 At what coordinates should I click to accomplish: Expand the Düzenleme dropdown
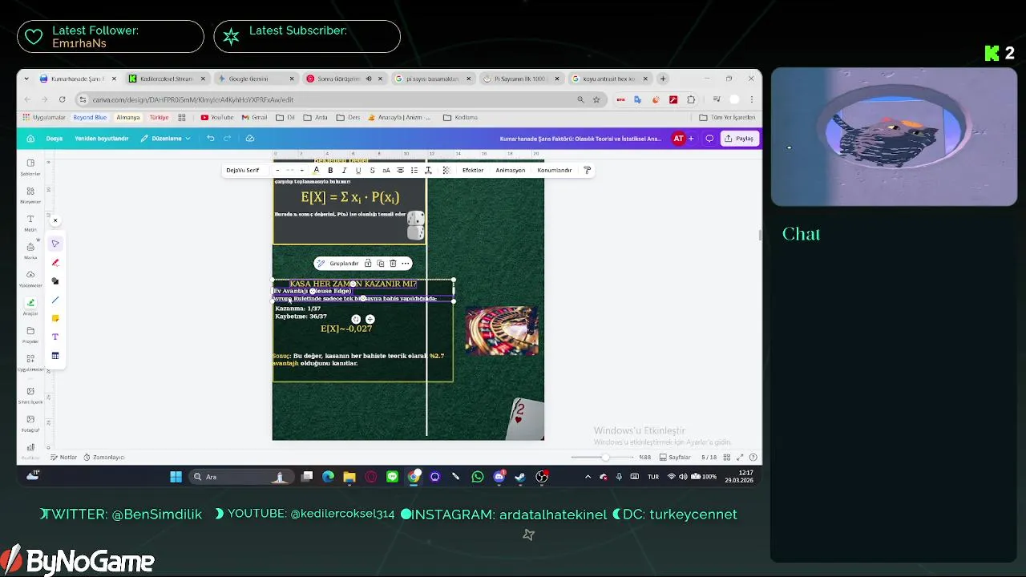point(166,139)
